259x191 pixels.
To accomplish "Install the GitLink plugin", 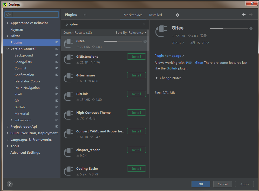I will pyautogui.click(x=137, y=94).
